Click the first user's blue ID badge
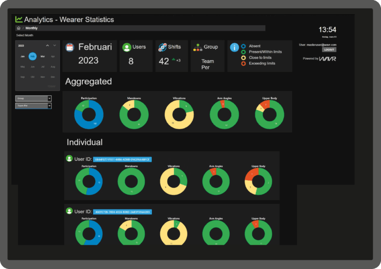Viewport: 381px width, 269px height. tap(123, 159)
